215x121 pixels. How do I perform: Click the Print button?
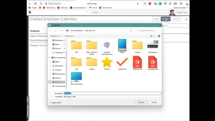(157, 19)
